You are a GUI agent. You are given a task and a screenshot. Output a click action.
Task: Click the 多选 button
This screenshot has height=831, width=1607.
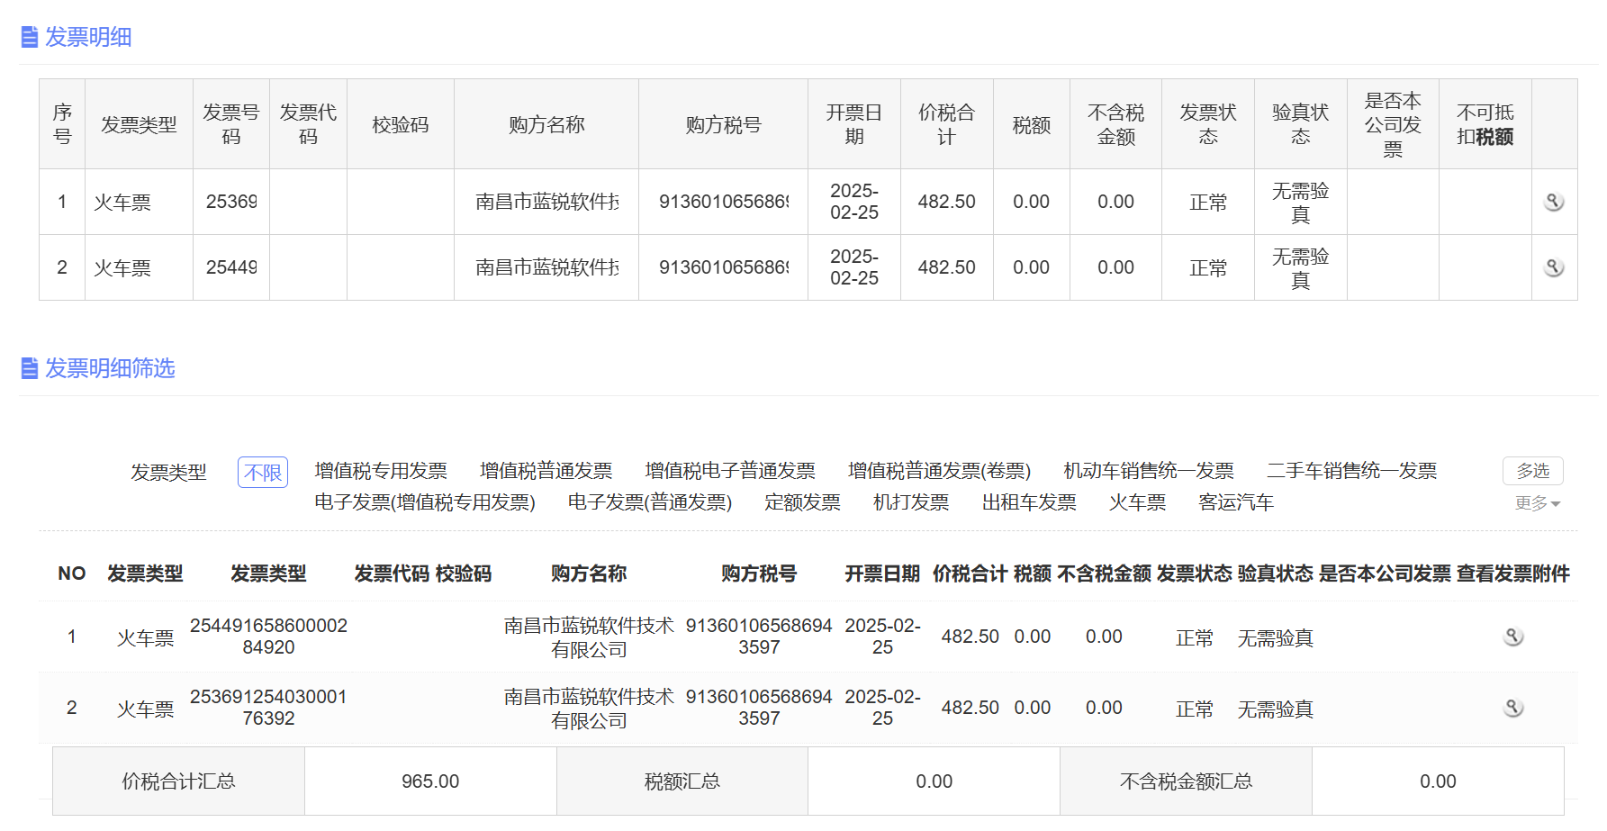(1532, 470)
